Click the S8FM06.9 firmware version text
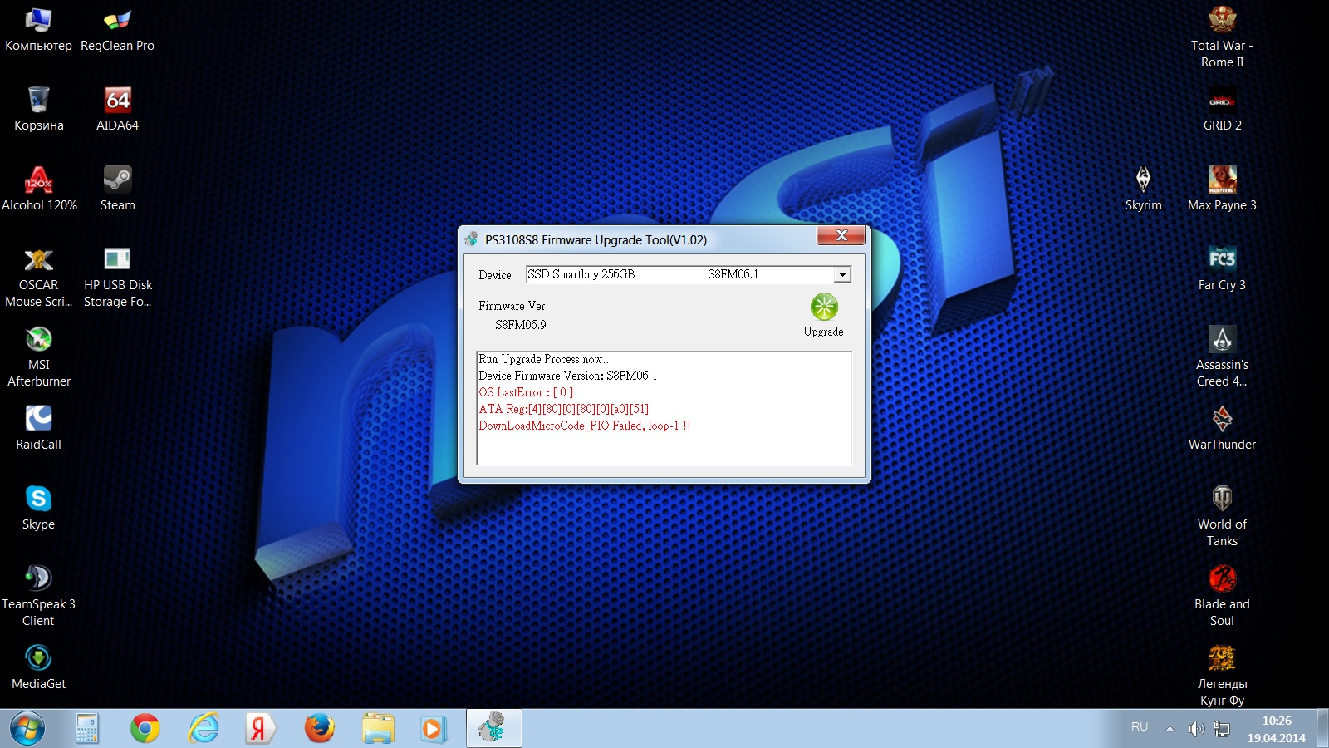Viewport: 1329px width, 748px height. pos(521,325)
